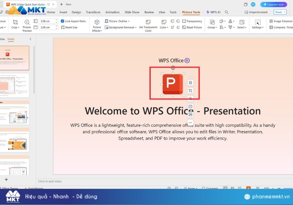Expand the Crop dropdown arrow
This screenshot has width=293, height=205.
(18, 27)
